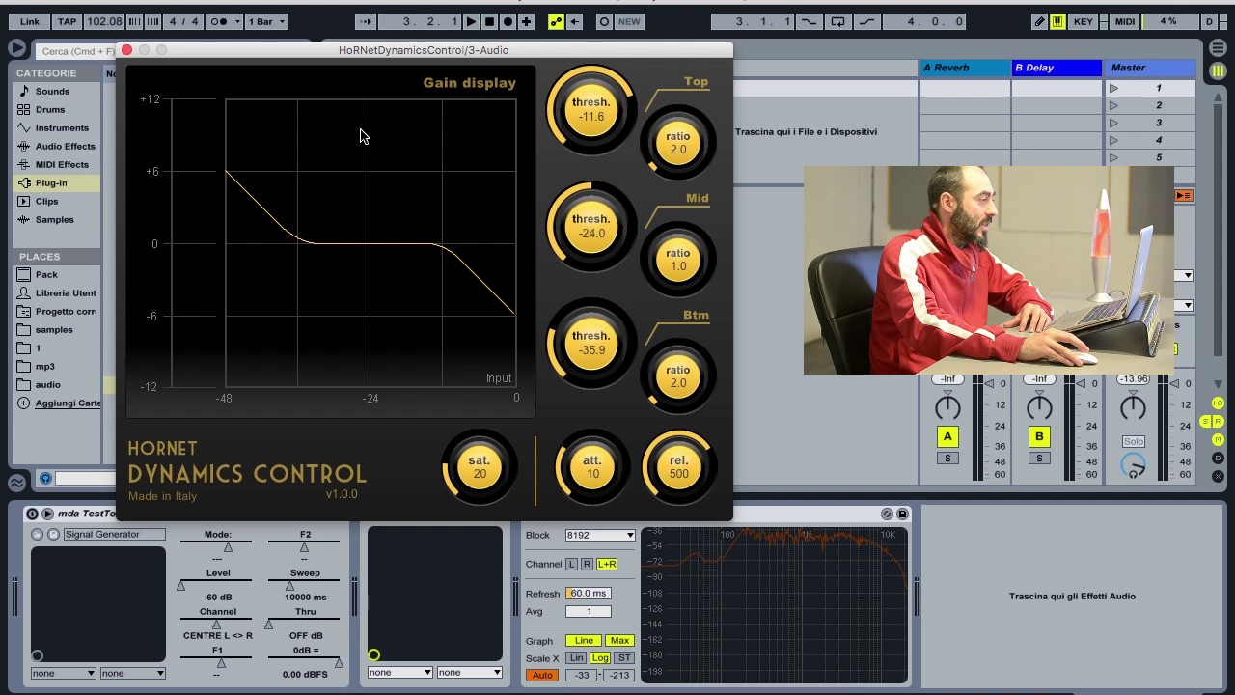Open the metronome settings dropdown arrow
The width and height of the screenshot is (1235, 695).
237,21
